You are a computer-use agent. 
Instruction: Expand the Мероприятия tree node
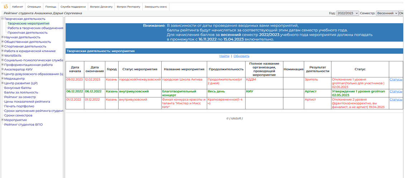click(x=3, y=120)
